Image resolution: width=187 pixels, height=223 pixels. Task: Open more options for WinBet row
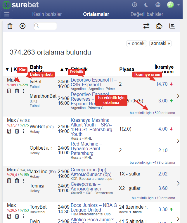(23, 131)
